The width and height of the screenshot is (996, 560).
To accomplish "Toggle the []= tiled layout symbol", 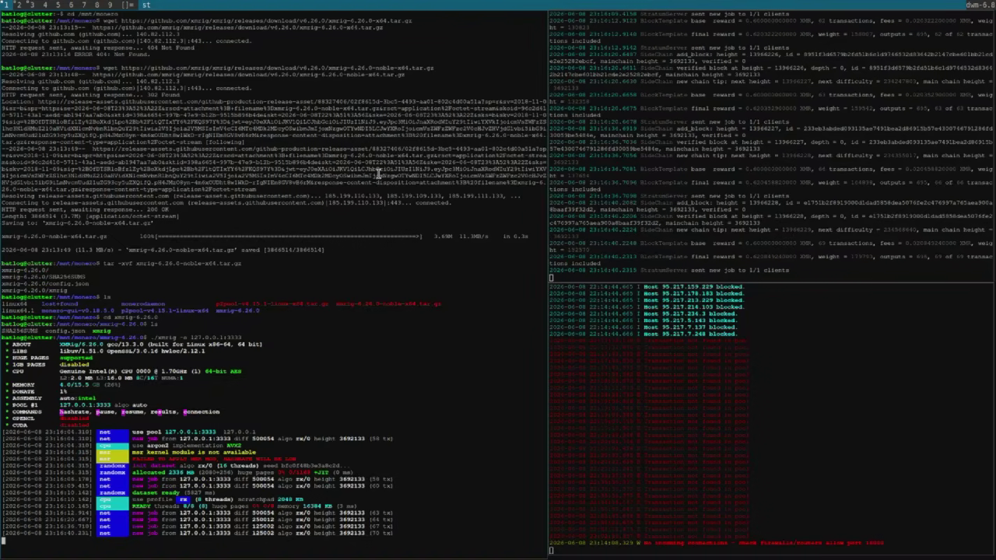I will click(x=128, y=5).
